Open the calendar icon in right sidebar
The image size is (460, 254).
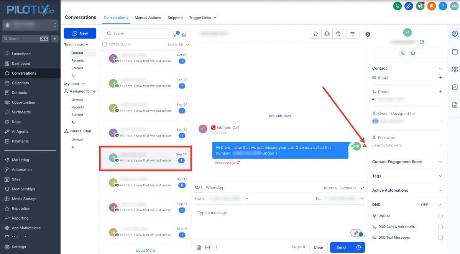click(x=455, y=52)
